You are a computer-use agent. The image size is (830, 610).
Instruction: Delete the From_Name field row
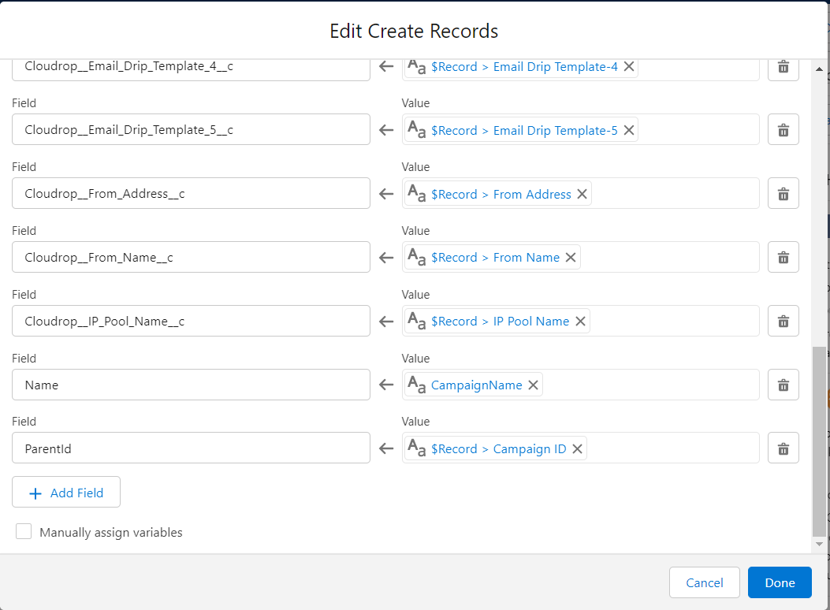click(x=783, y=258)
